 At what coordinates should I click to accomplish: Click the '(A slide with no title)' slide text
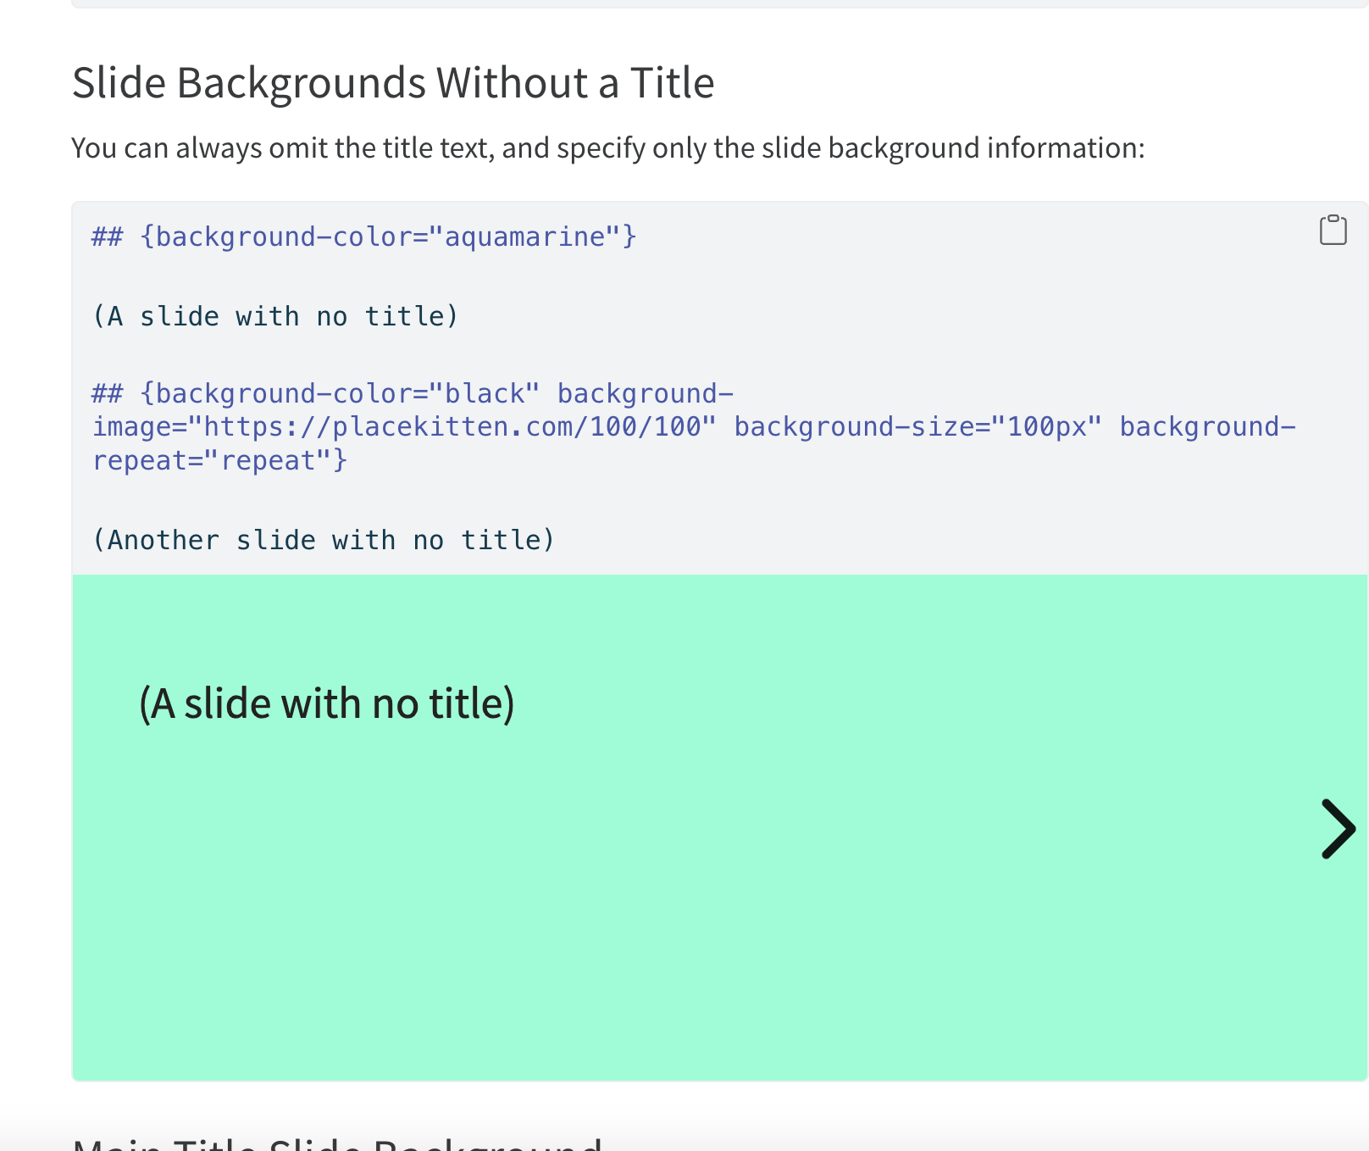[x=326, y=703]
